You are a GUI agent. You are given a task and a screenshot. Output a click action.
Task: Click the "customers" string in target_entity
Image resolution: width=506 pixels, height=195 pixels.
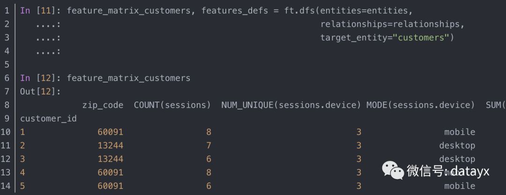pyautogui.click(x=420, y=38)
